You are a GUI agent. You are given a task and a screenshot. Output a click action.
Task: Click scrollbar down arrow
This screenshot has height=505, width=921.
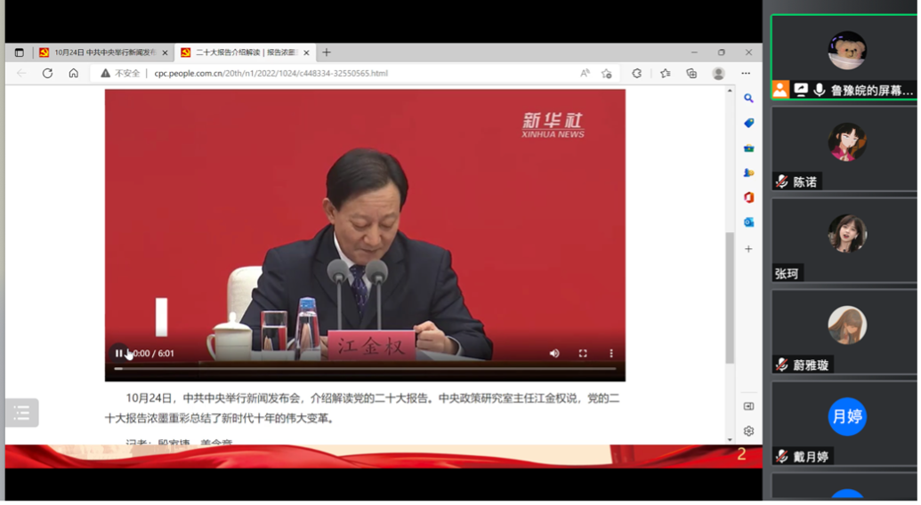pyautogui.click(x=731, y=441)
